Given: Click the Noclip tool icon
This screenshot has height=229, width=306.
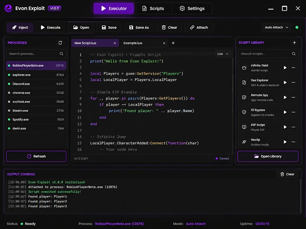Looking at the screenshot, I should pos(244,142).
